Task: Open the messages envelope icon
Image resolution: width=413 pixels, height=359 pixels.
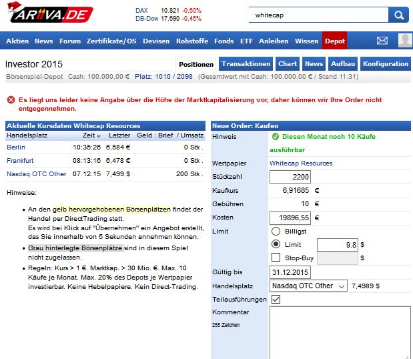Action: [382, 41]
